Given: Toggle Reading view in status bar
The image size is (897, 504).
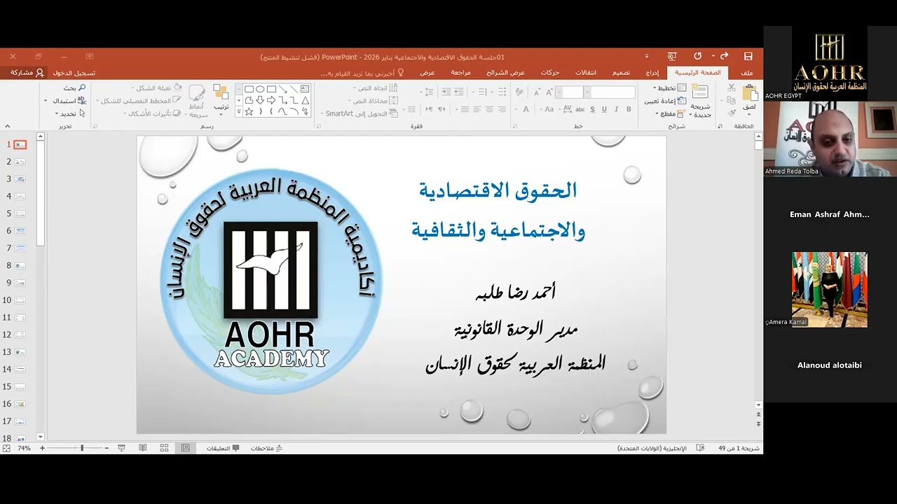Looking at the screenshot, I should tap(143, 448).
